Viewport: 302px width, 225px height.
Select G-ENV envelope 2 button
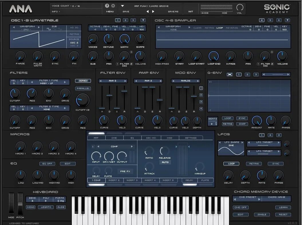click(x=247, y=74)
